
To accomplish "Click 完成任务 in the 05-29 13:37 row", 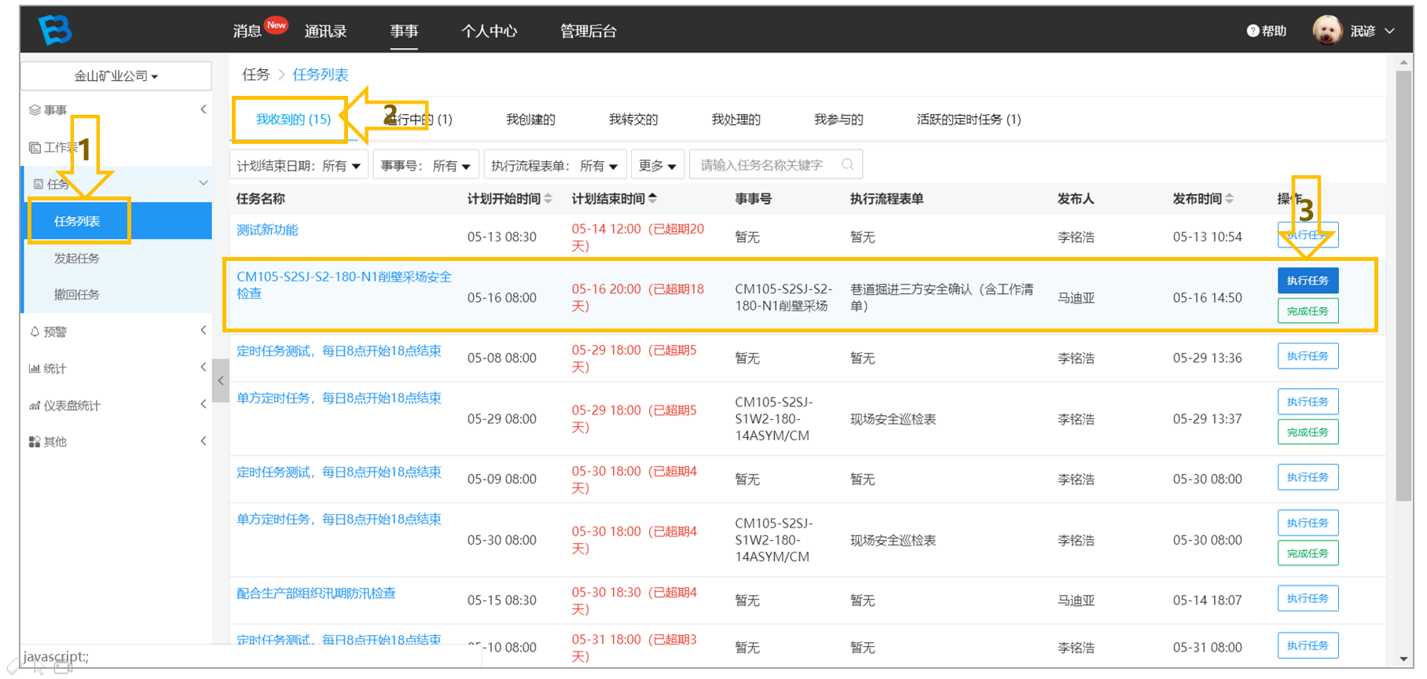I will 1308,432.
